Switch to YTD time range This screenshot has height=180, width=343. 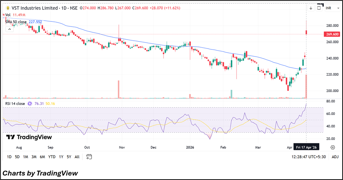pos(52,157)
